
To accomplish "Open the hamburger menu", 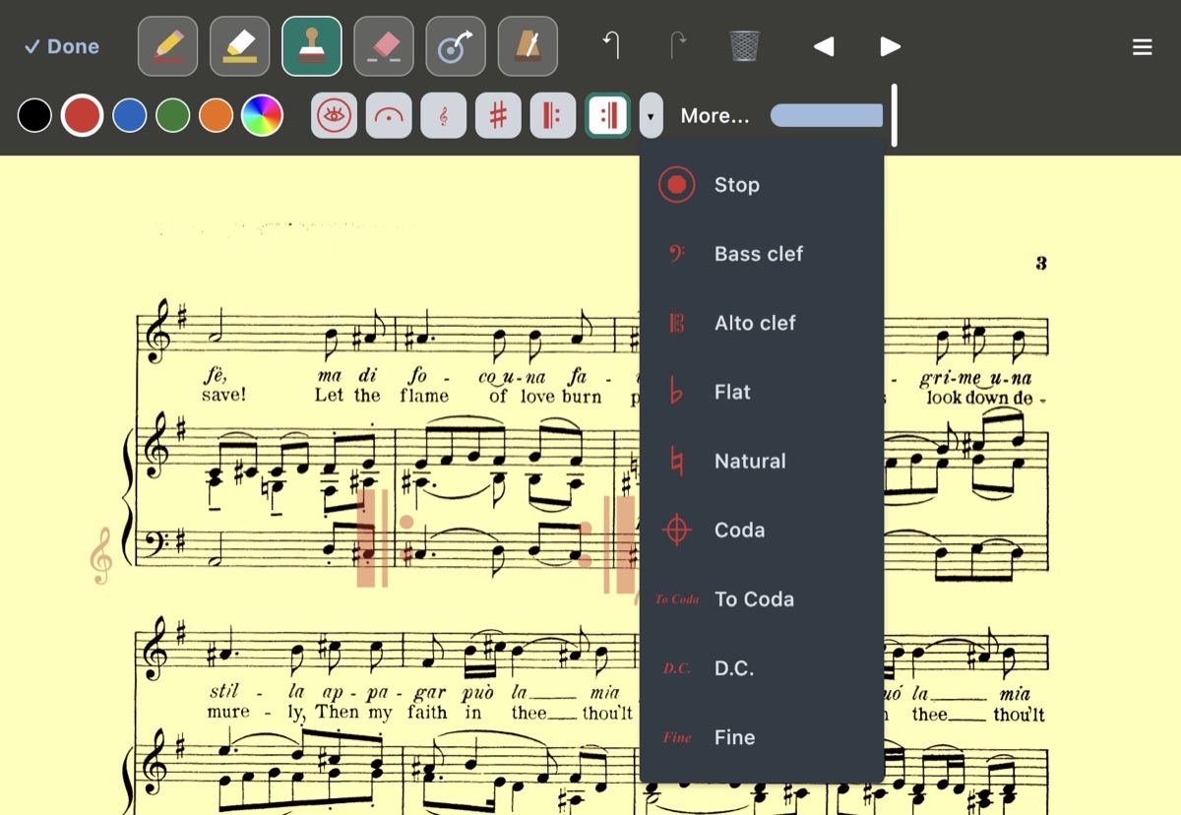I will [1143, 47].
